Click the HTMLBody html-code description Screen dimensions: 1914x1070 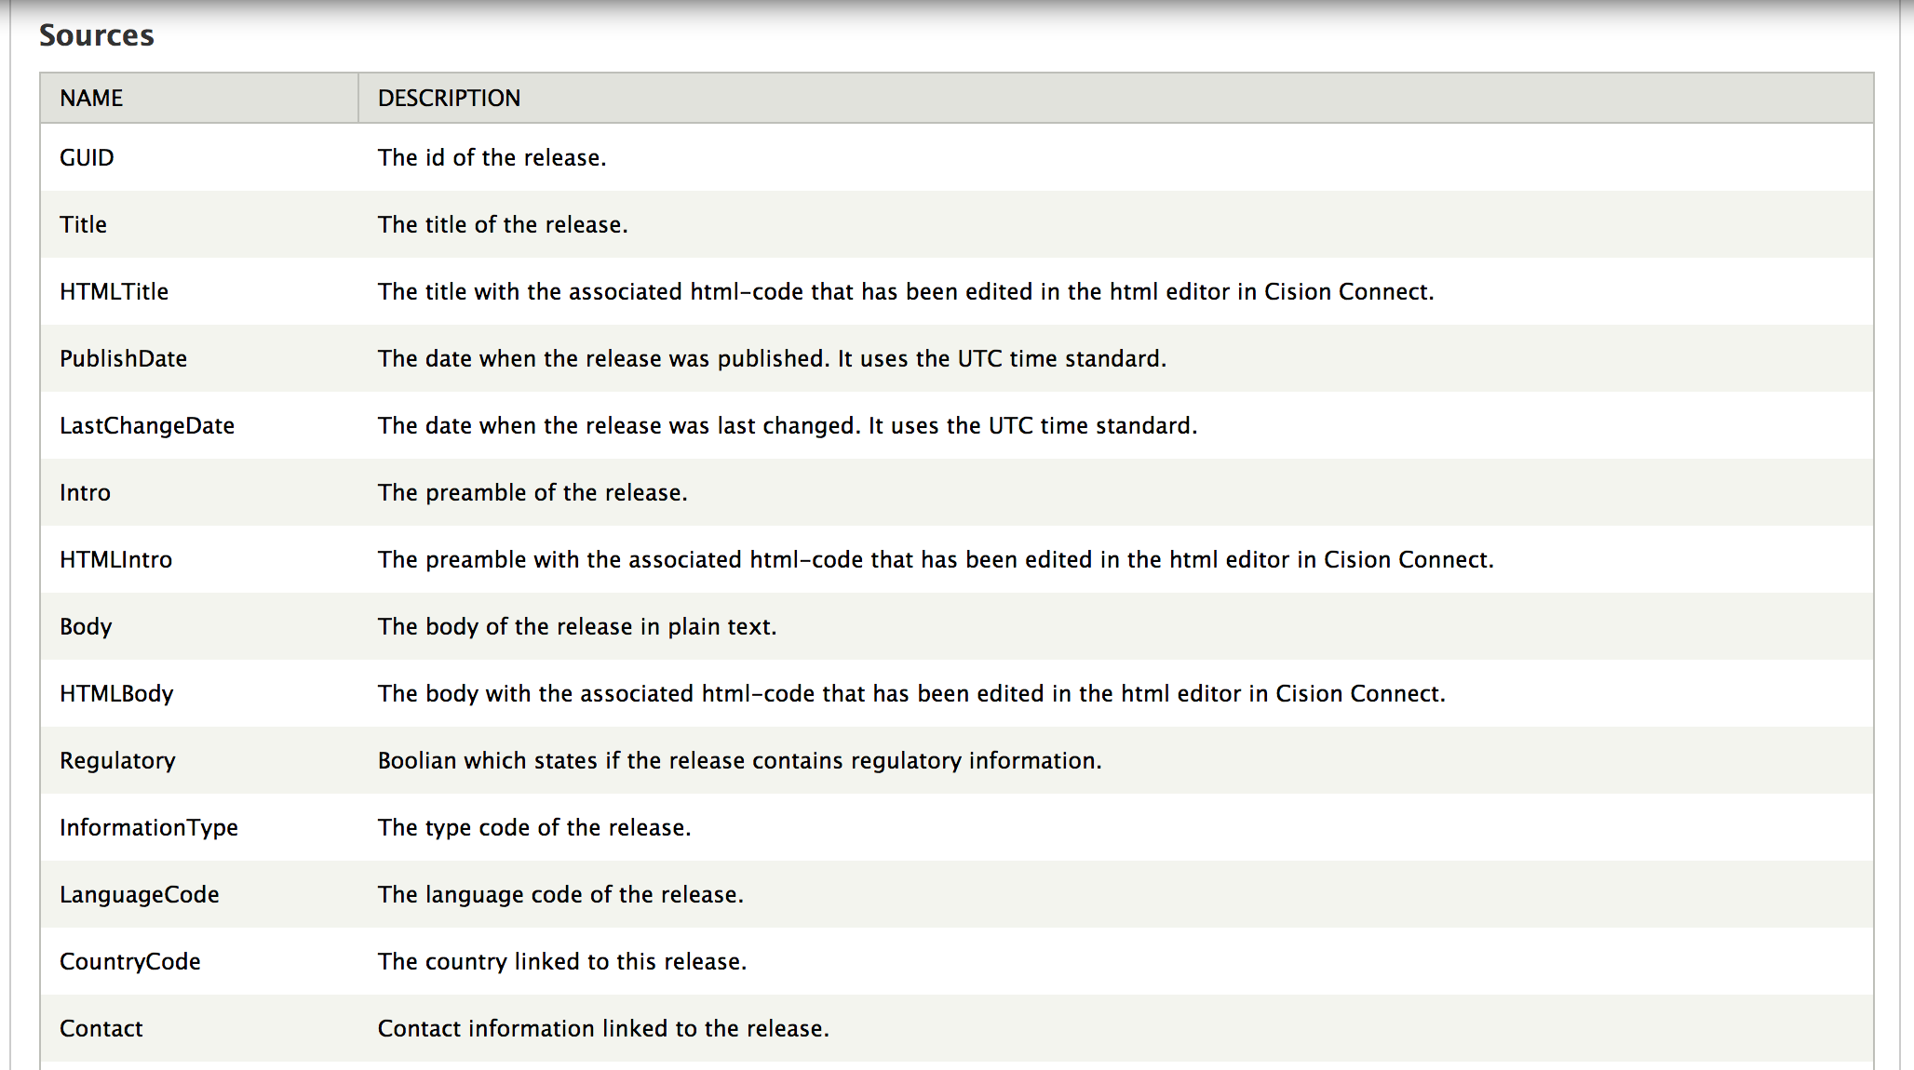pos(911,693)
